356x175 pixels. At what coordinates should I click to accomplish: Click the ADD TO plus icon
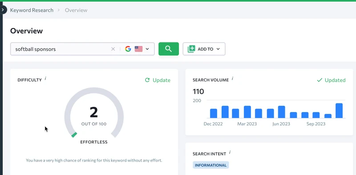[x=191, y=49]
